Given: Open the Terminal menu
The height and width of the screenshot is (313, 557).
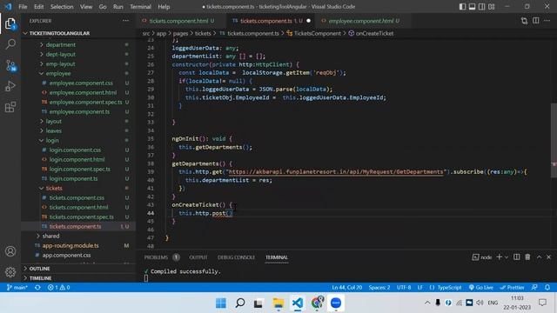Looking at the screenshot, I should (x=140, y=7).
